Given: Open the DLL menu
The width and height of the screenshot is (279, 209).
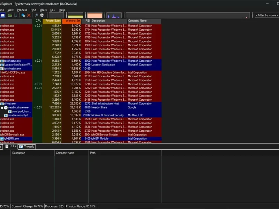Looking at the screenshot, I should (53, 10).
